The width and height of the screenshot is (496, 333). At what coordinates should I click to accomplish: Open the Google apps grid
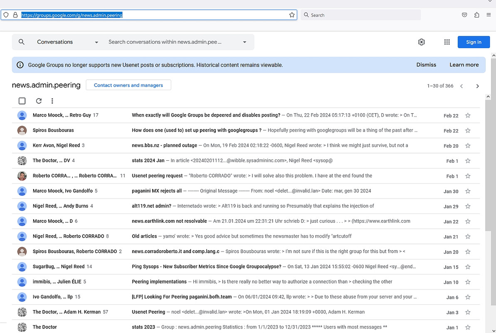447,42
